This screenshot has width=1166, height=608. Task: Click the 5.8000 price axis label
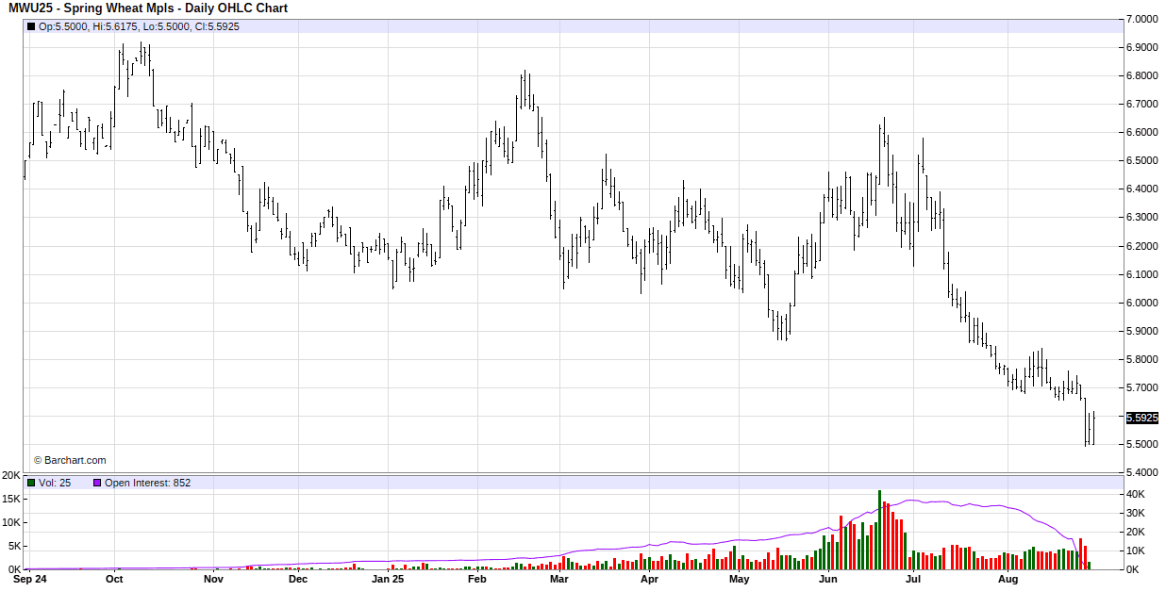tap(1142, 359)
